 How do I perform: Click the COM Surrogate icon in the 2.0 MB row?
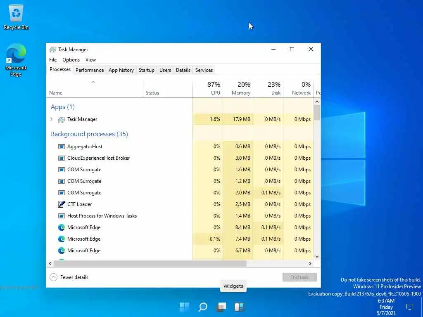[62, 193]
